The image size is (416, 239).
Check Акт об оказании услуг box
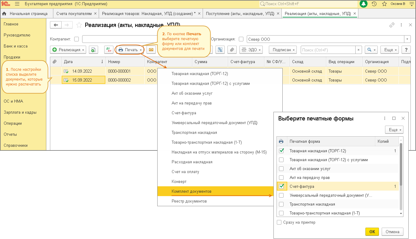[x=281, y=169]
